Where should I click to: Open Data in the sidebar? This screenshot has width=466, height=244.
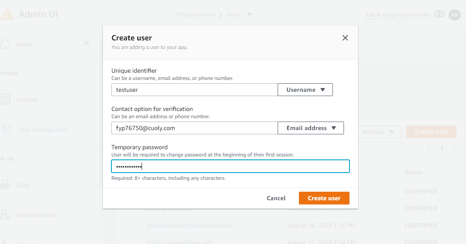point(23,185)
